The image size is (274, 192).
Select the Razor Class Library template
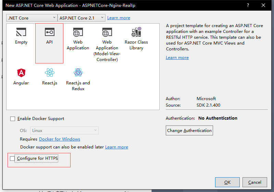pos(136,33)
